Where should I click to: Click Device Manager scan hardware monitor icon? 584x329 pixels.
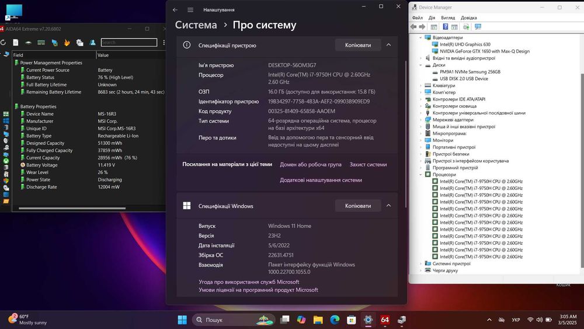[478, 27]
